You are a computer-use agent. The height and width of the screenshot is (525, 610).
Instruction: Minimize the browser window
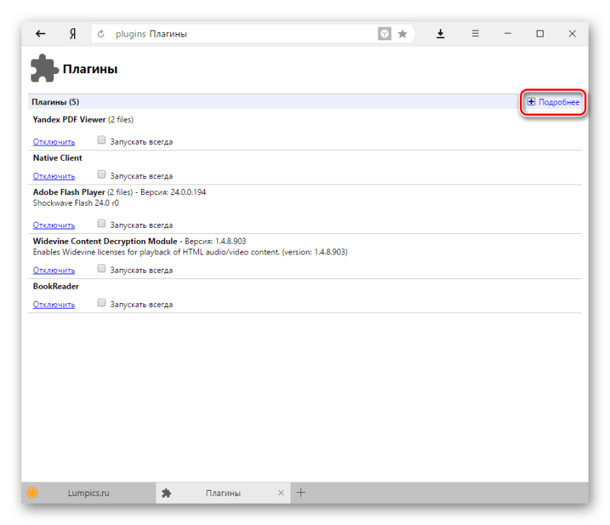pyautogui.click(x=508, y=34)
